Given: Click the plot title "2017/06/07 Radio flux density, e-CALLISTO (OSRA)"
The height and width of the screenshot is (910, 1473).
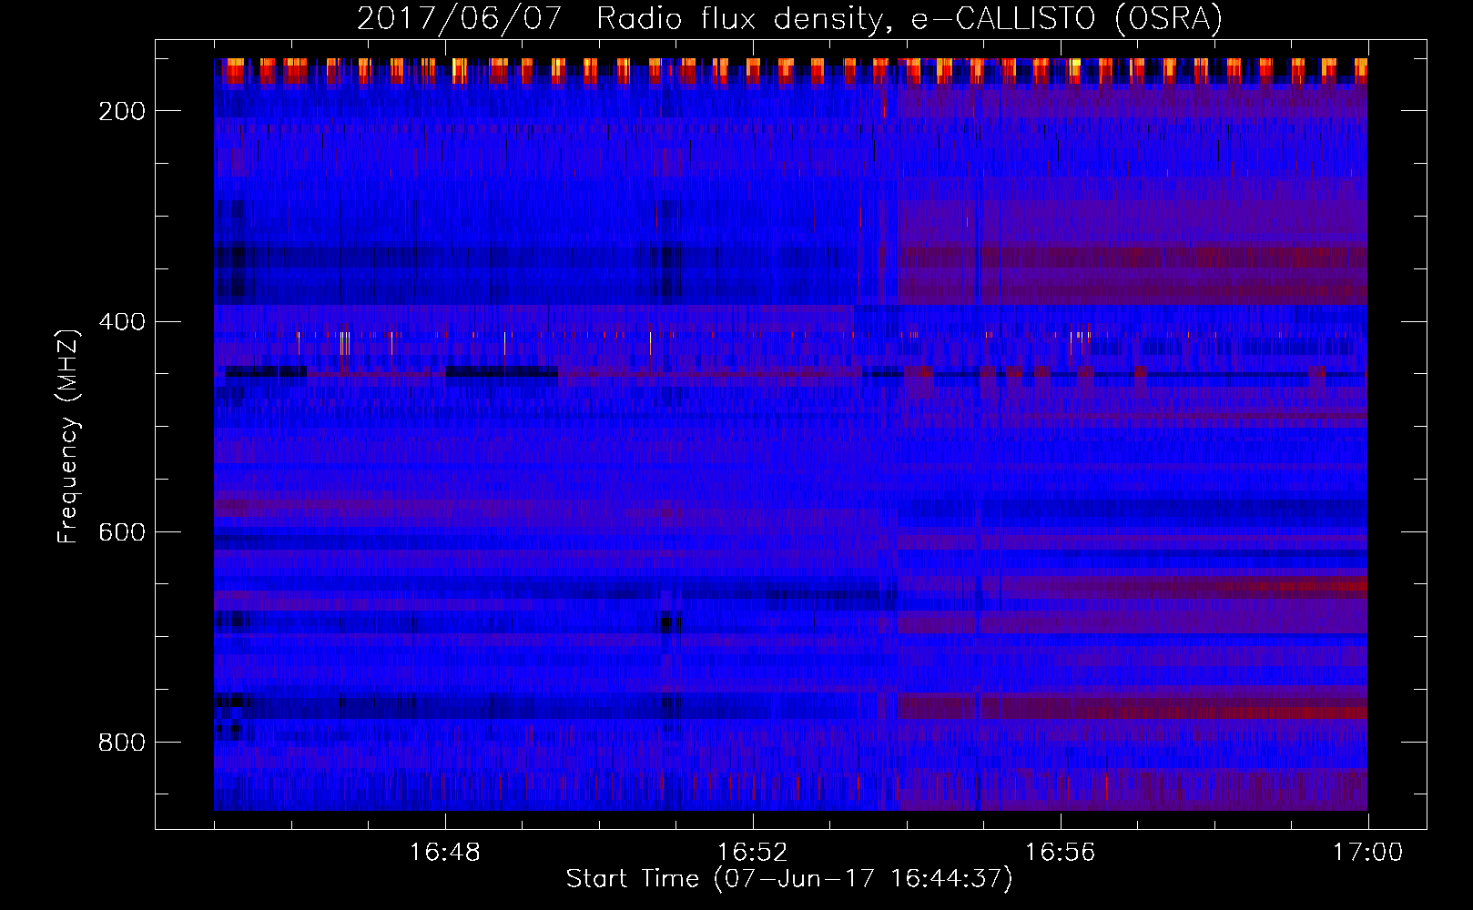Looking at the screenshot, I should (x=789, y=18).
